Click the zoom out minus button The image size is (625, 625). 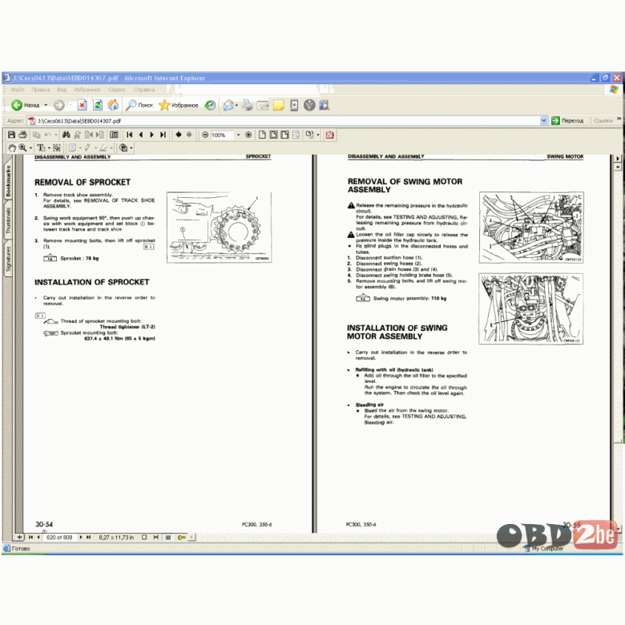point(205,135)
